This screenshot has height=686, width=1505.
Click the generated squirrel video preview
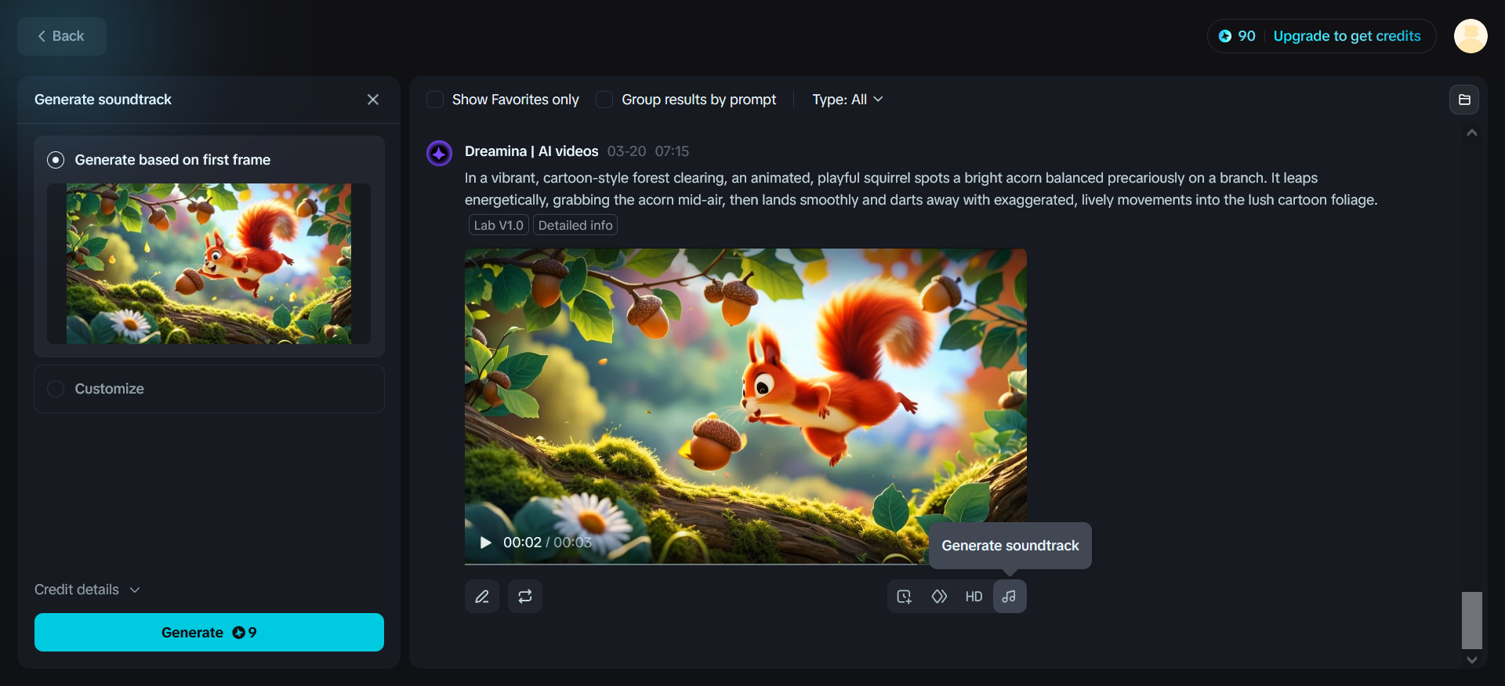point(745,406)
